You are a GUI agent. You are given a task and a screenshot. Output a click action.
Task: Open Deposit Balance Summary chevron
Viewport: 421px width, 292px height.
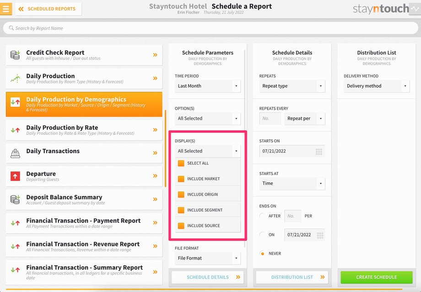[155, 199]
